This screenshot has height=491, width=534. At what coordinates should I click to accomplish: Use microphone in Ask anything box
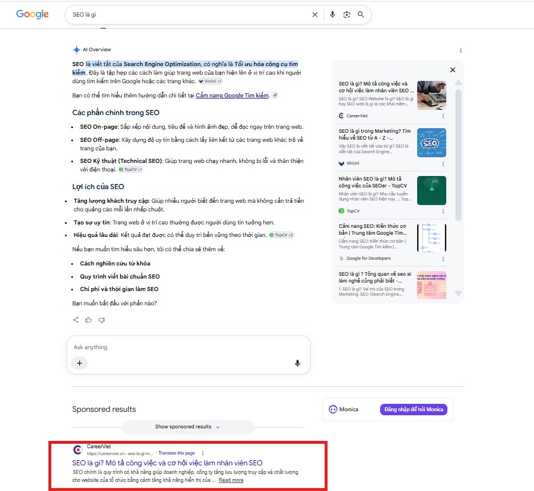pyautogui.click(x=297, y=363)
